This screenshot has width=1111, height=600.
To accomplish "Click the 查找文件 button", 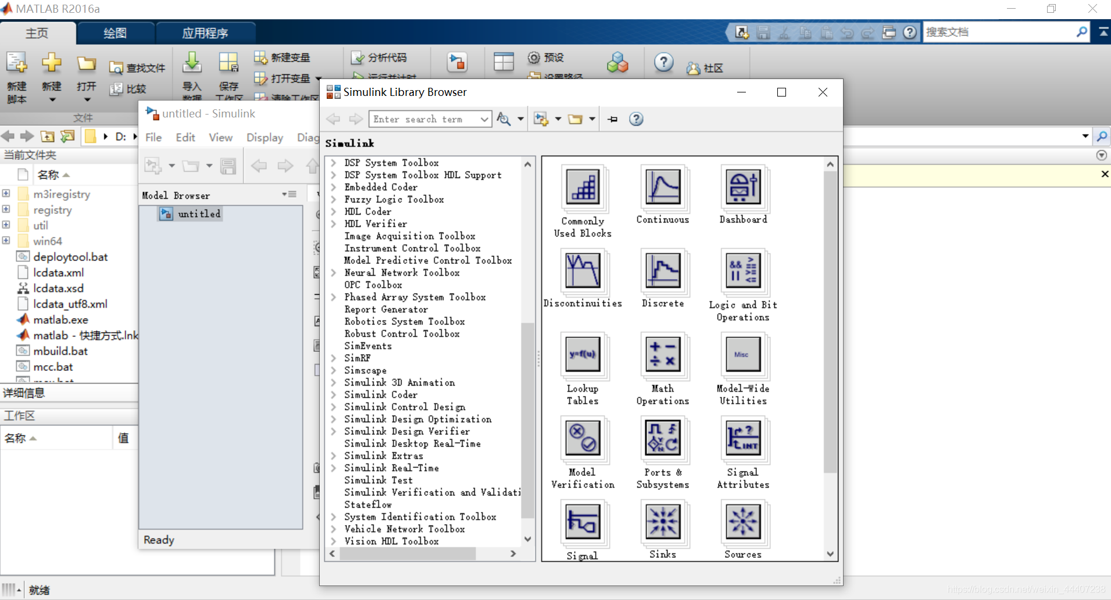I will [x=138, y=68].
